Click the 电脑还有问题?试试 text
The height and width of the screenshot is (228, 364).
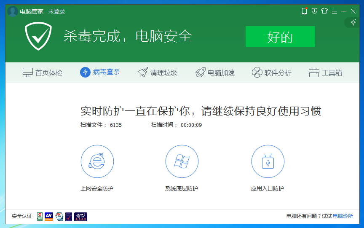tap(309, 216)
